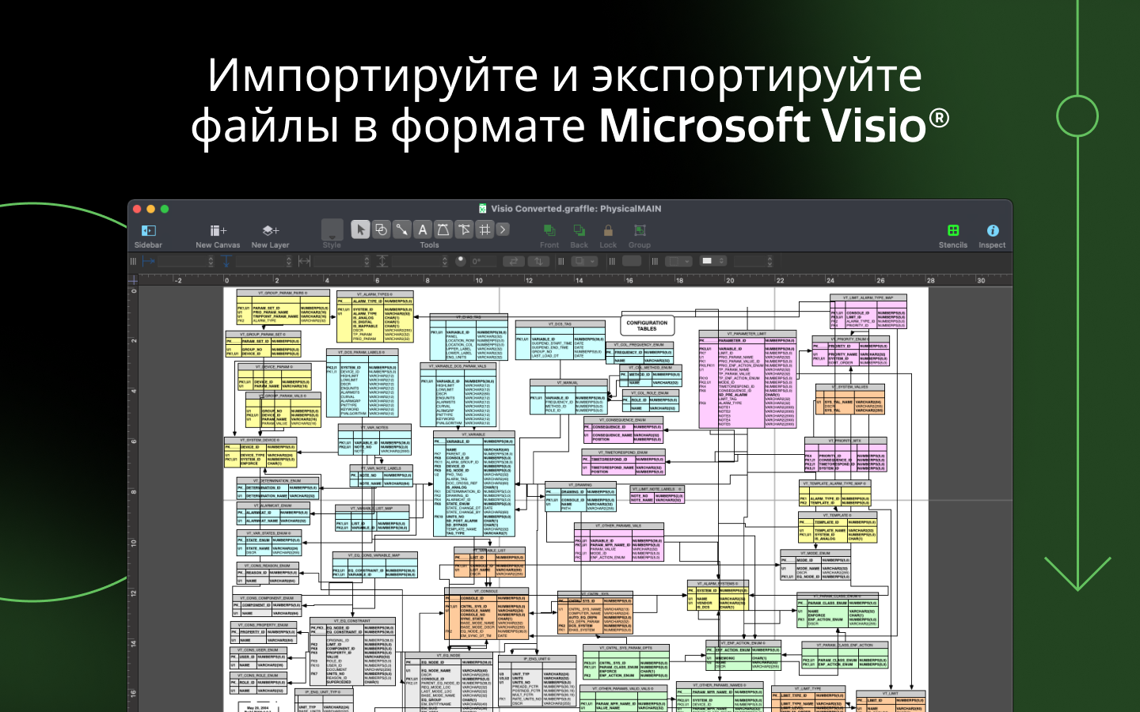This screenshot has height=712, width=1140.
Task: Select the arrow Selection tool
Action: pos(360,229)
